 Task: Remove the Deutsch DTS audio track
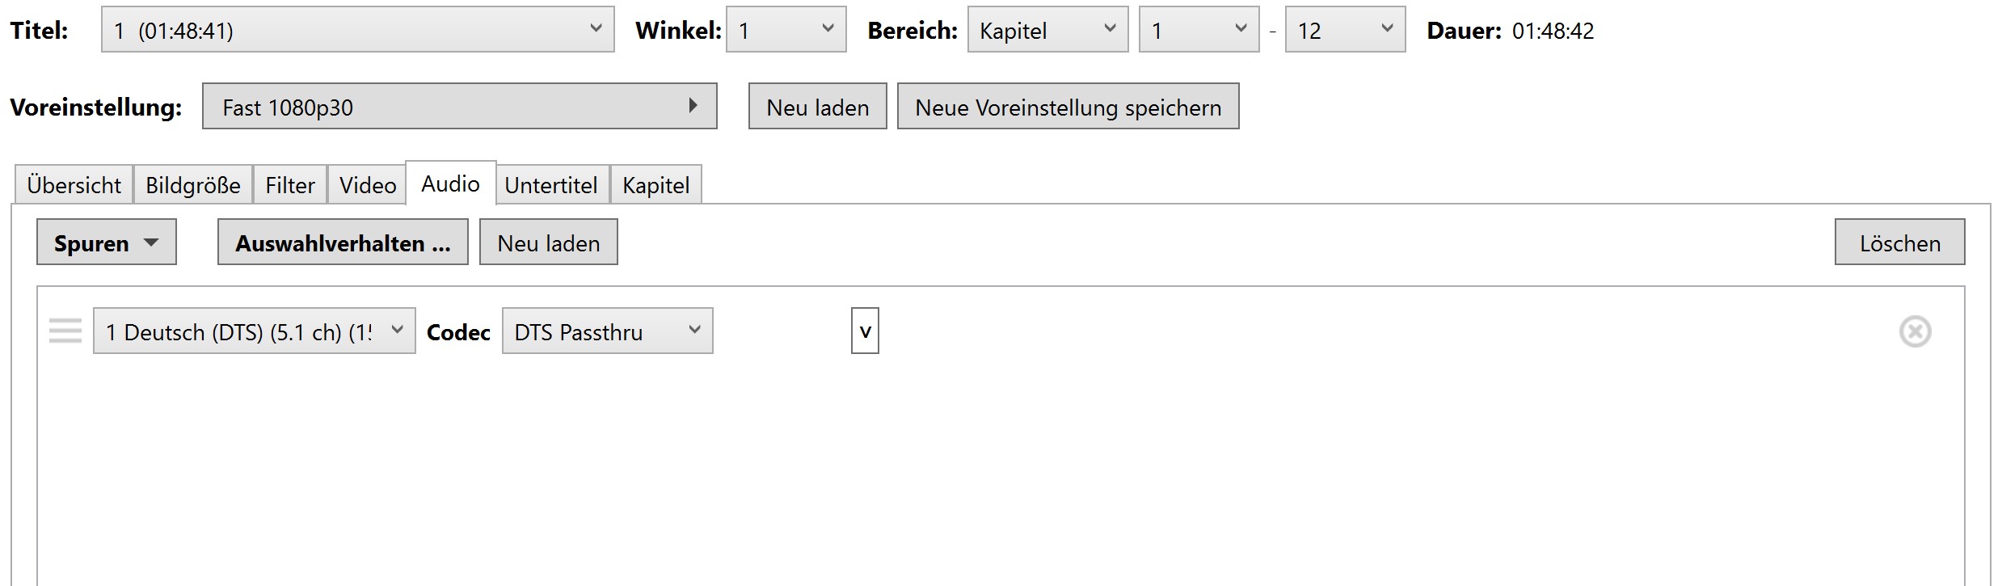tap(1914, 331)
